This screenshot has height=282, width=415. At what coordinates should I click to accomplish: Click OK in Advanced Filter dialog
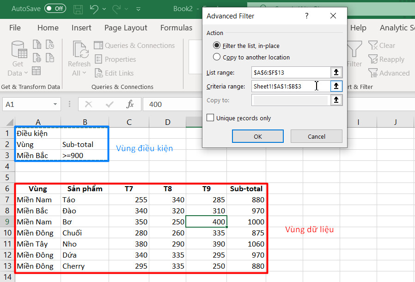point(258,136)
